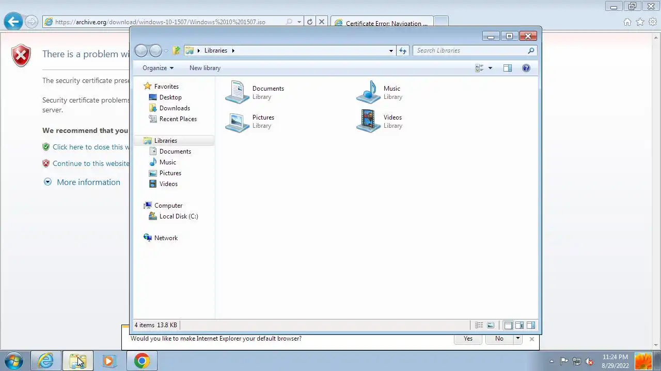
Task: Open Internet Explorer Home page icon
Action: 627,22
